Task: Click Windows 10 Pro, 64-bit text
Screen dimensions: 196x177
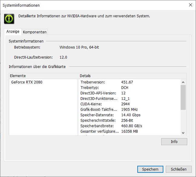Action: click(79, 47)
